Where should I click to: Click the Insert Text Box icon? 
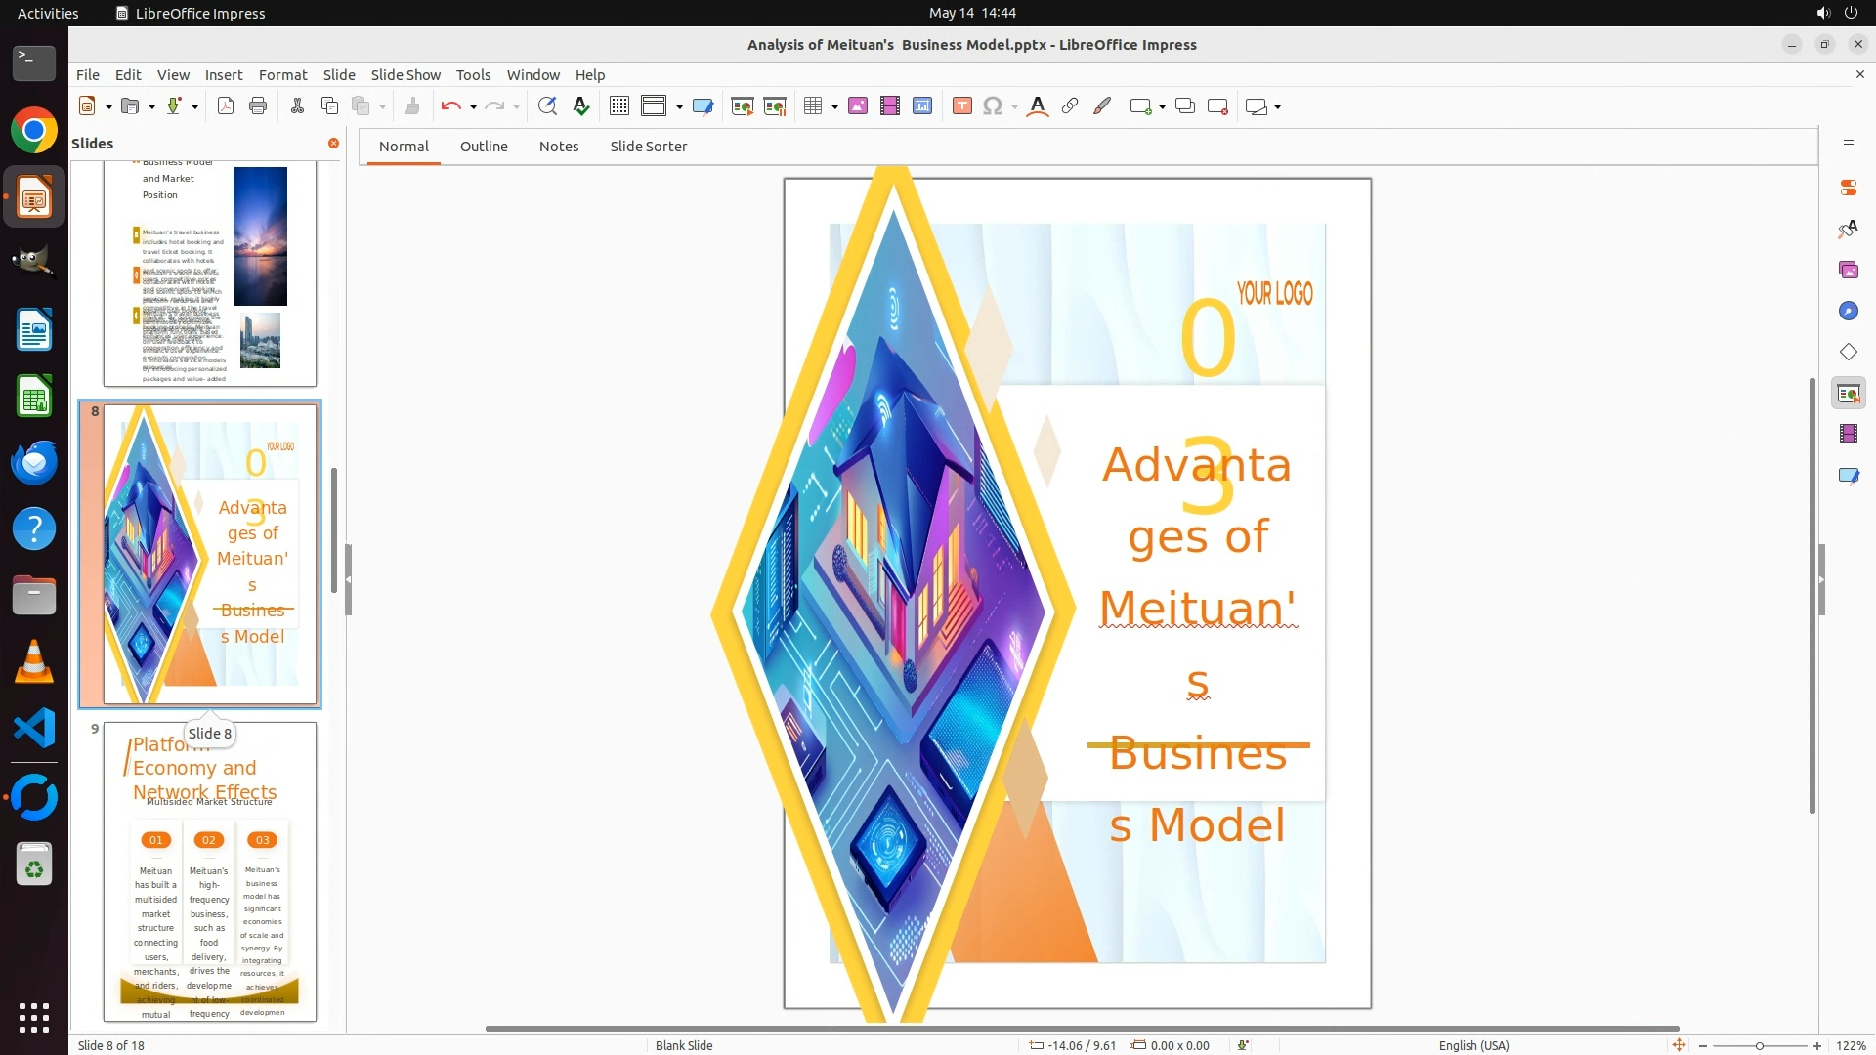[x=961, y=106]
